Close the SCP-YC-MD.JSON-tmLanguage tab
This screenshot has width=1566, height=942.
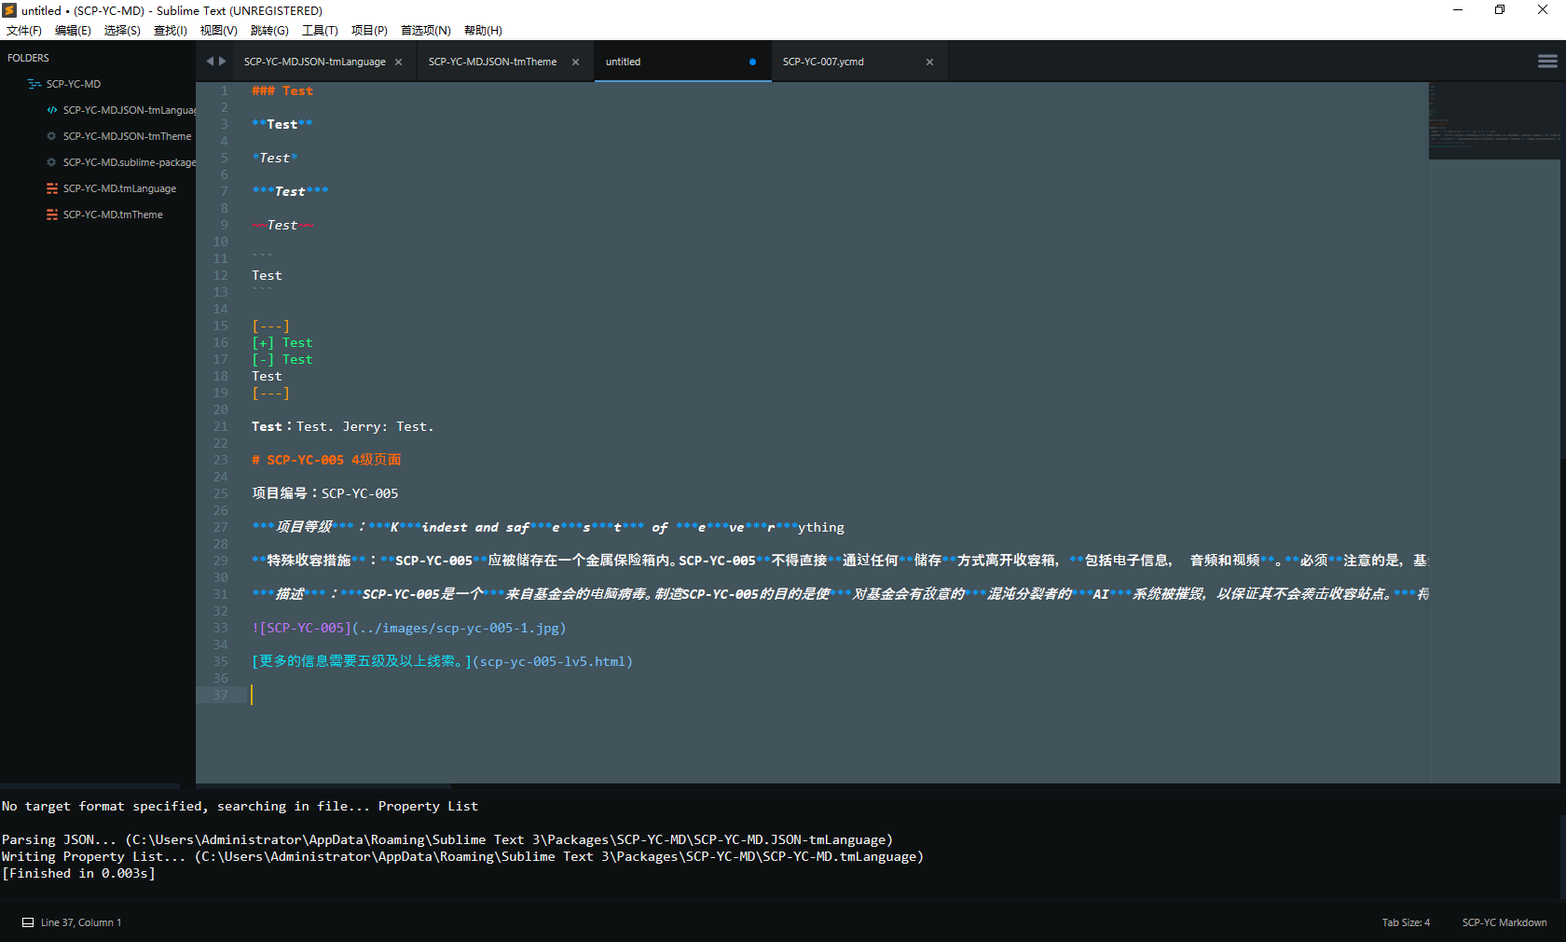click(399, 62)
